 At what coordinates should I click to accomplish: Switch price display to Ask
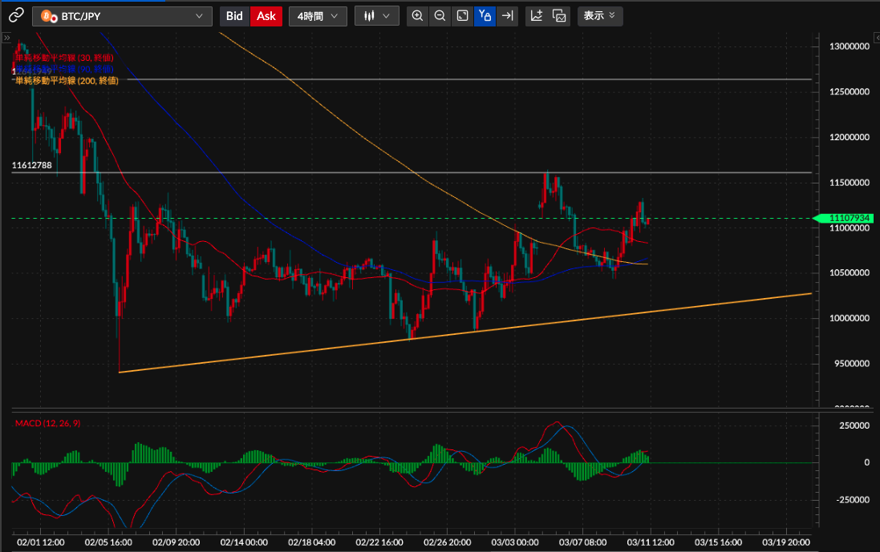point(266,16)
